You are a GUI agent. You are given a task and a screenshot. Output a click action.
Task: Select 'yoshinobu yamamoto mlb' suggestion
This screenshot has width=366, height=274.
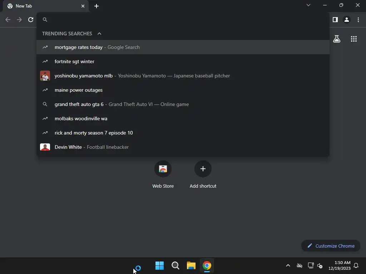coord(183,76)
